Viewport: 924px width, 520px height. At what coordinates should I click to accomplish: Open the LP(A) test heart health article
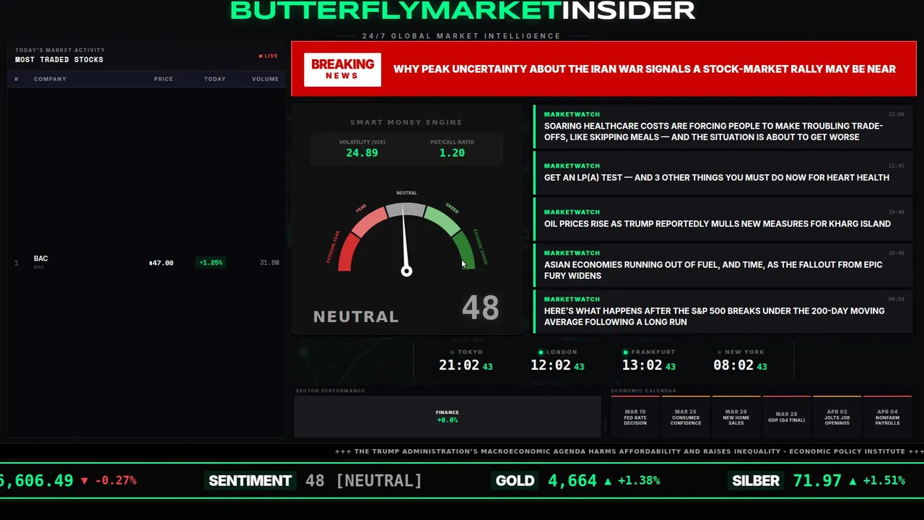[723, 173]
